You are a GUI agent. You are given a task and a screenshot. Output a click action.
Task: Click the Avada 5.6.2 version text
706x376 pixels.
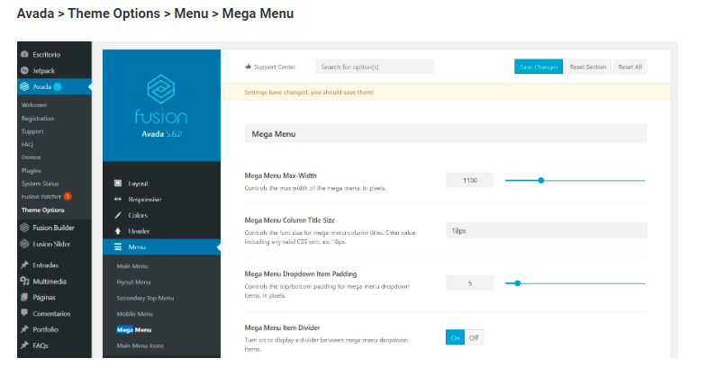coord(162,134)
